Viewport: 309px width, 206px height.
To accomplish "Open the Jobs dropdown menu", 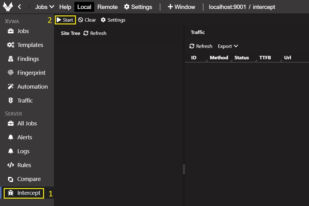I will click(x=45, y=7).
